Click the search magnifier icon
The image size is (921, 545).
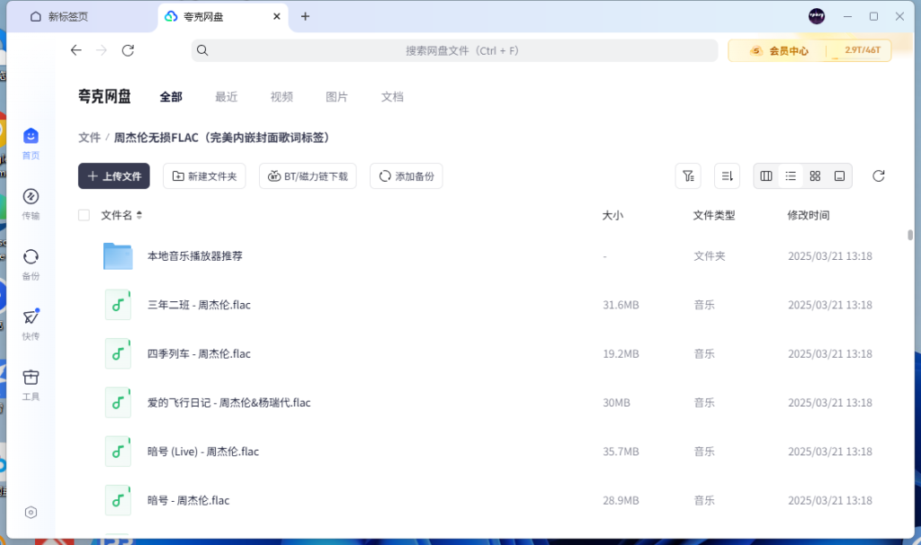202,50
